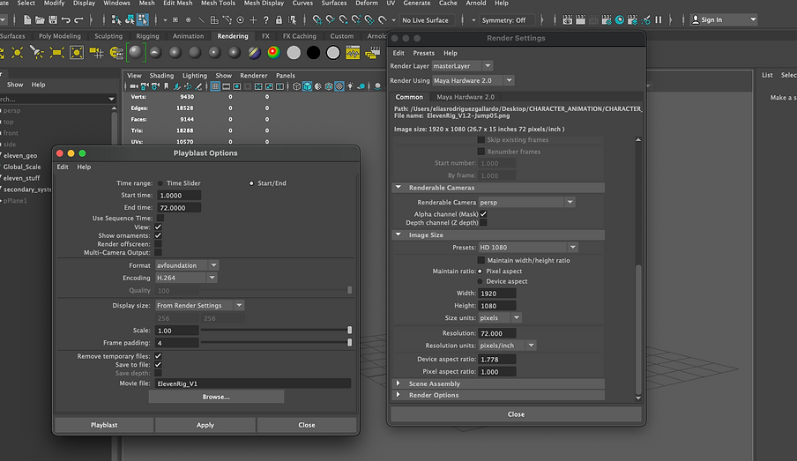
Task: Open the Display size dropdown
Action: [x=199, y=306]
